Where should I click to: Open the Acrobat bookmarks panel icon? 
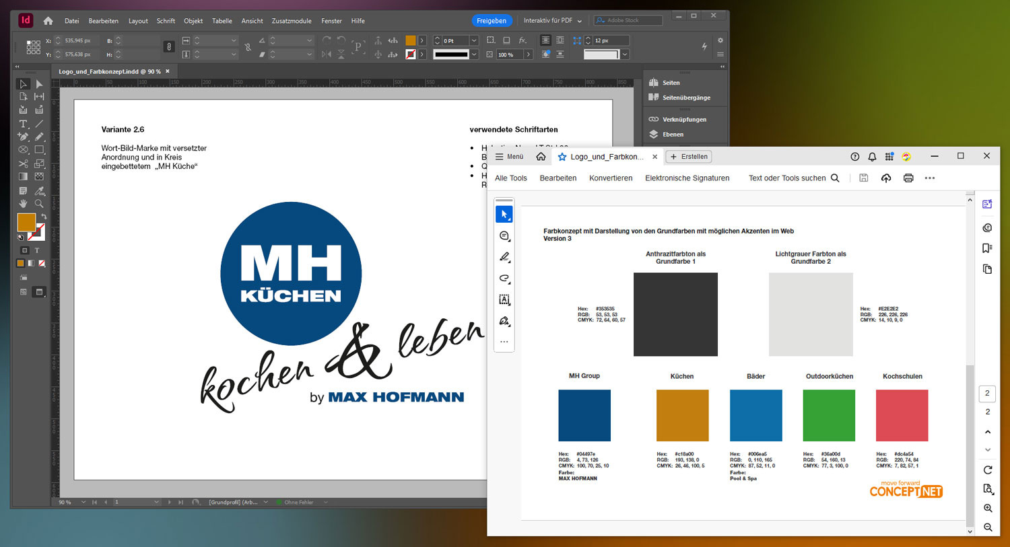click(x=987, y=248)
